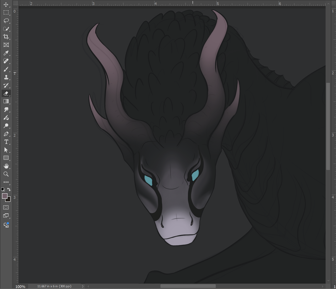Click the 100% zoom level field
This screenshot has width=336, height=289.
[x=20, y=286]
